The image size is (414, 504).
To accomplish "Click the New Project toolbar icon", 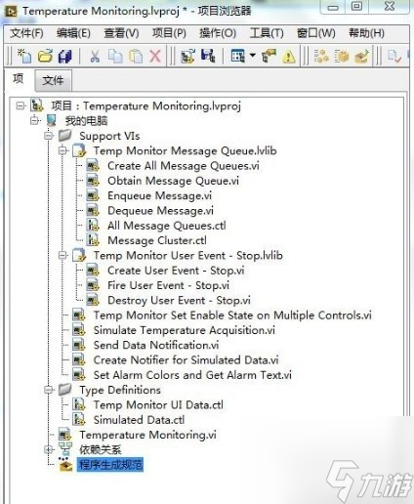I will point(24,56).
